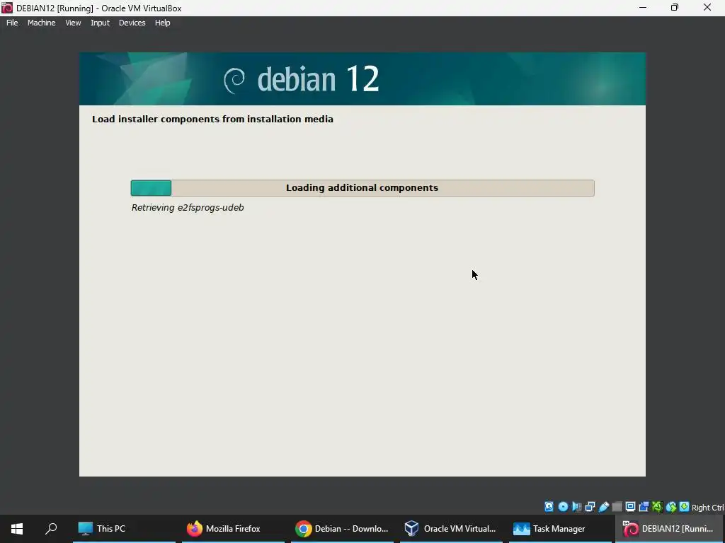Click the optical disc status icon

563,506
